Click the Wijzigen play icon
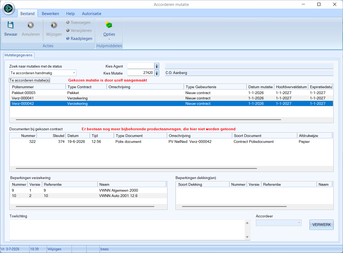This screenshot has width=343, height=253. [54, 25]
